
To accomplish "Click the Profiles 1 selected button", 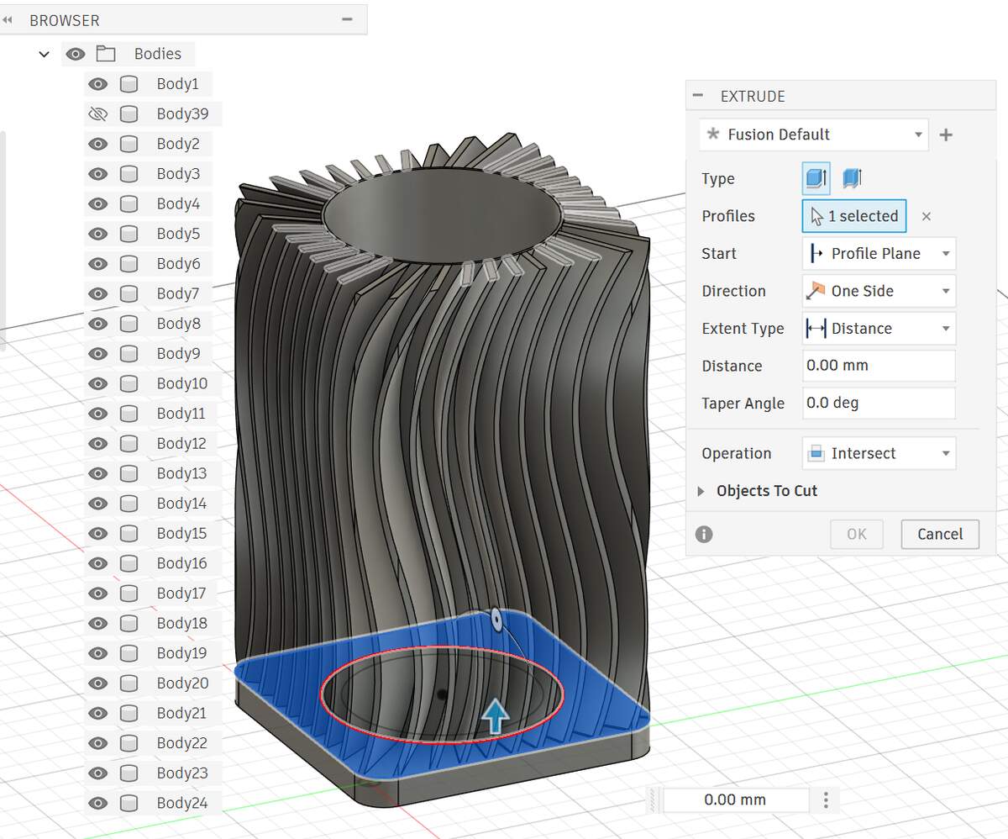I will pyautogui.click(x=854, y=216).
